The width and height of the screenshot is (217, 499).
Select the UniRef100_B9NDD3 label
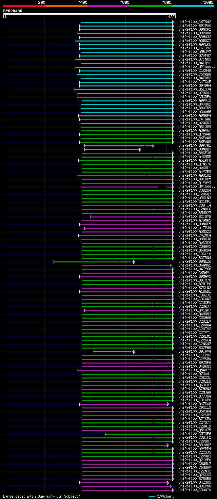(x=195, y=149)
